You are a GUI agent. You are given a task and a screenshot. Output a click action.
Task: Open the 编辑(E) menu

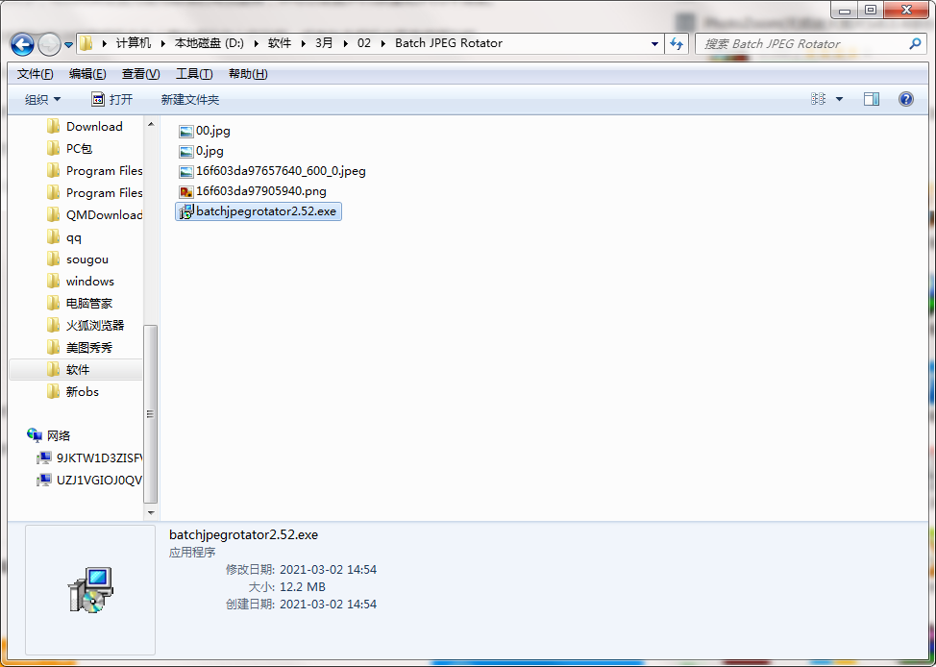coord(87,74)
